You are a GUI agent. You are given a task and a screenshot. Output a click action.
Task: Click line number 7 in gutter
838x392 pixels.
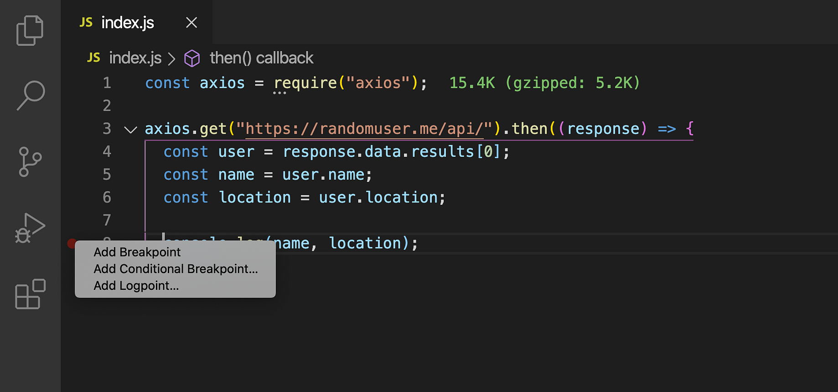pos(107,220)
